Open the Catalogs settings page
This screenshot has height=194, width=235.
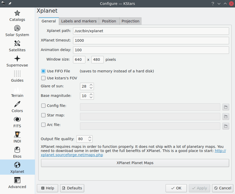(x=17, y=16)
